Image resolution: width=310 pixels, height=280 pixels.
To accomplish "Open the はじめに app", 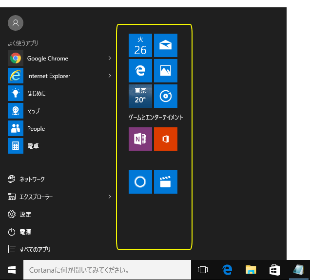I will point(59,93).
